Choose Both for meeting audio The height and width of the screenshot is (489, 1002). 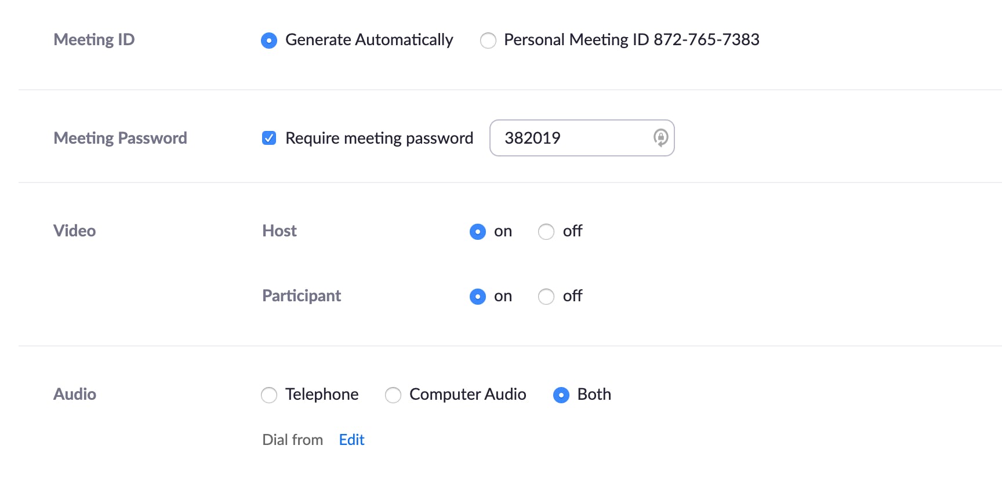tap(561, 395)
